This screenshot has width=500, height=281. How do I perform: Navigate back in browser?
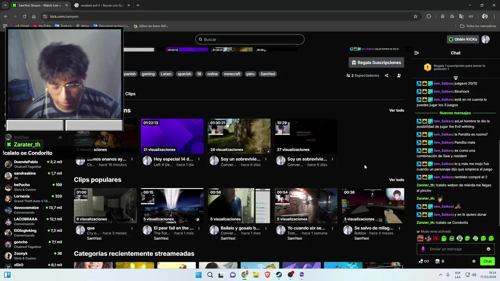click(5, 16)
